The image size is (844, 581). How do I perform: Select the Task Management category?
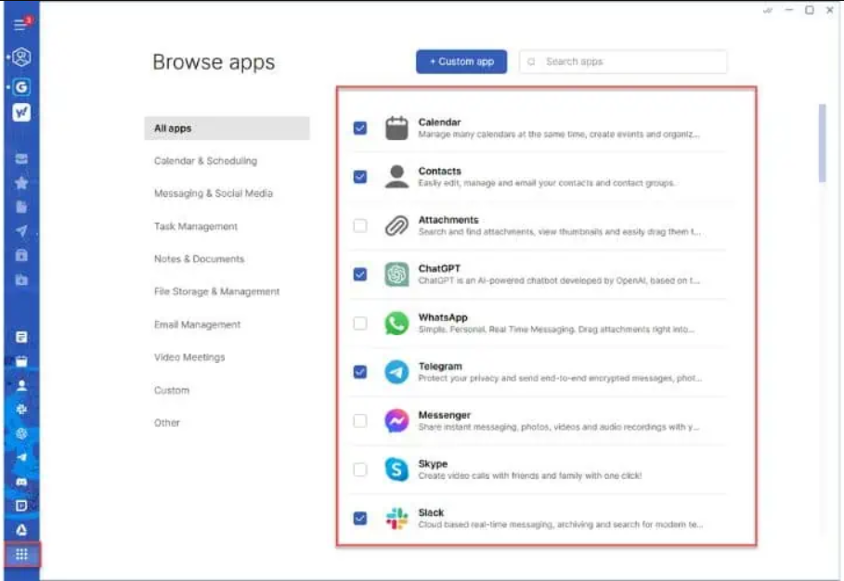(x=195, y=226)
